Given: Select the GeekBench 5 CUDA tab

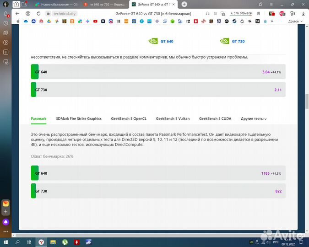Looking at the screenshot, I should pos(215,118).
